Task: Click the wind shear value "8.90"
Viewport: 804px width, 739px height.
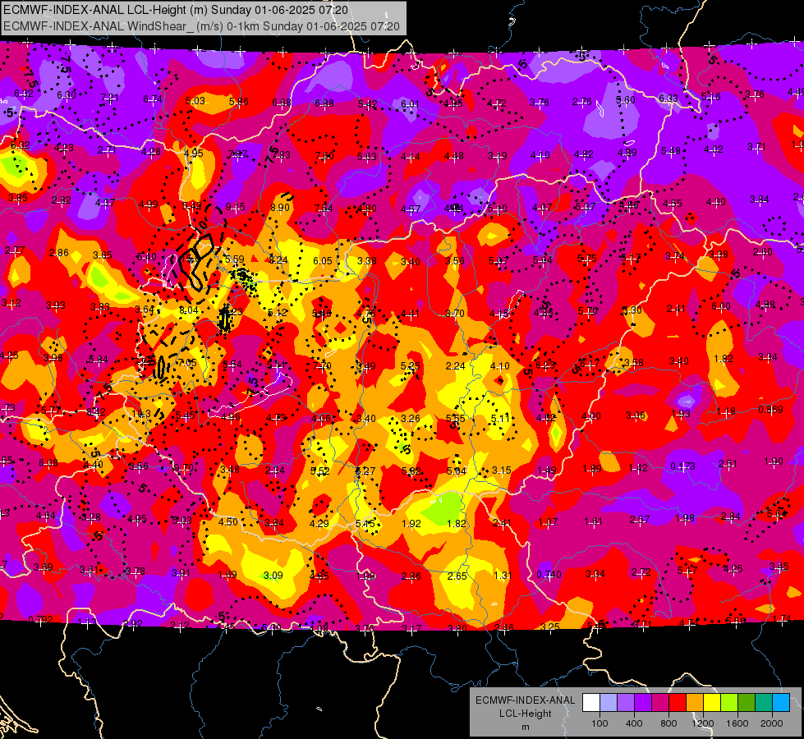Action: (280, 207)
